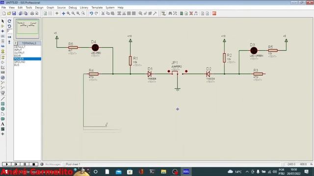
Task: Click the JP1 jumper component
Action: (177, 73)
